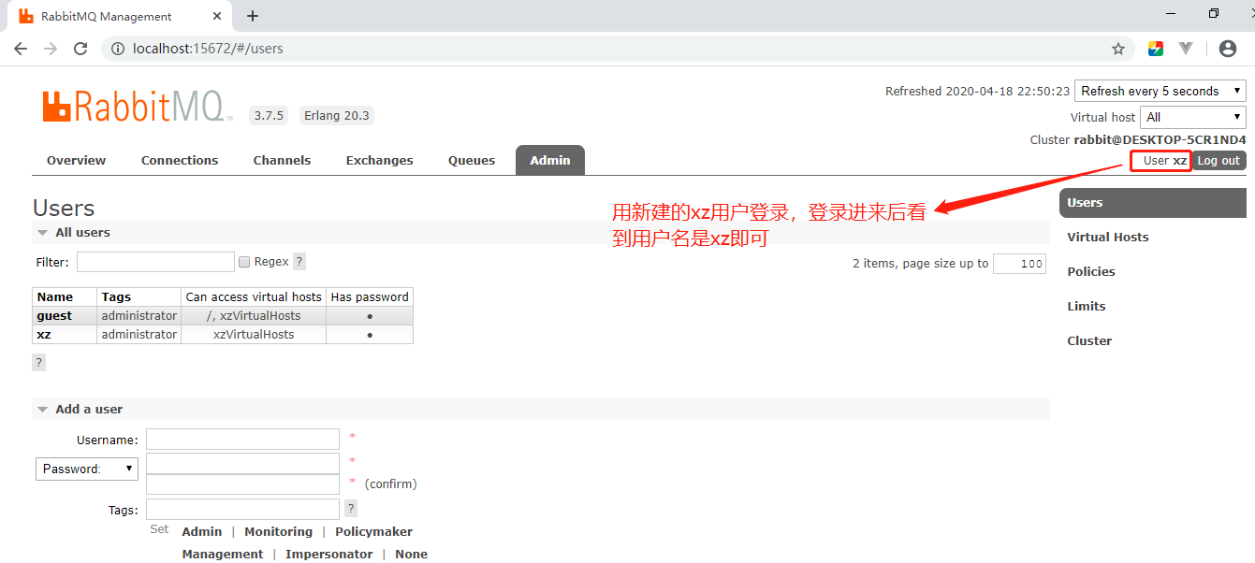Set the Management tag
The width and height of the screenshot is (1255, 563).
(223, 554)
